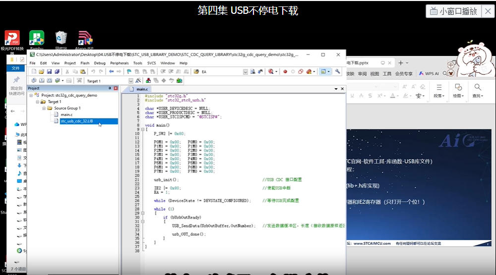The image size is (496, 275).
Task: Select the WPS font color A swatch
Action: click(x=392, y=96)
